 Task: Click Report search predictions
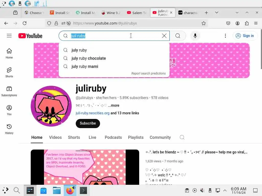pyautogui.click(x=148, y=73)
